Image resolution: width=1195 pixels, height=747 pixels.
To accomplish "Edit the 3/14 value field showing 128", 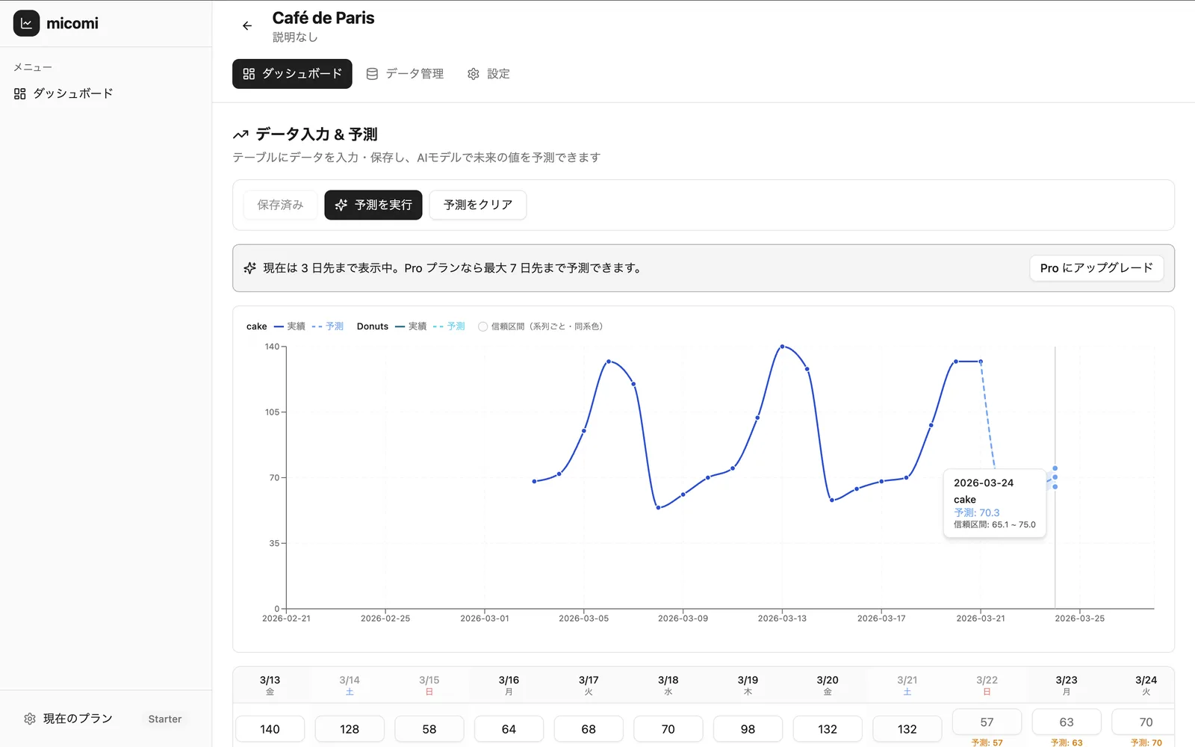I will 350,729.
